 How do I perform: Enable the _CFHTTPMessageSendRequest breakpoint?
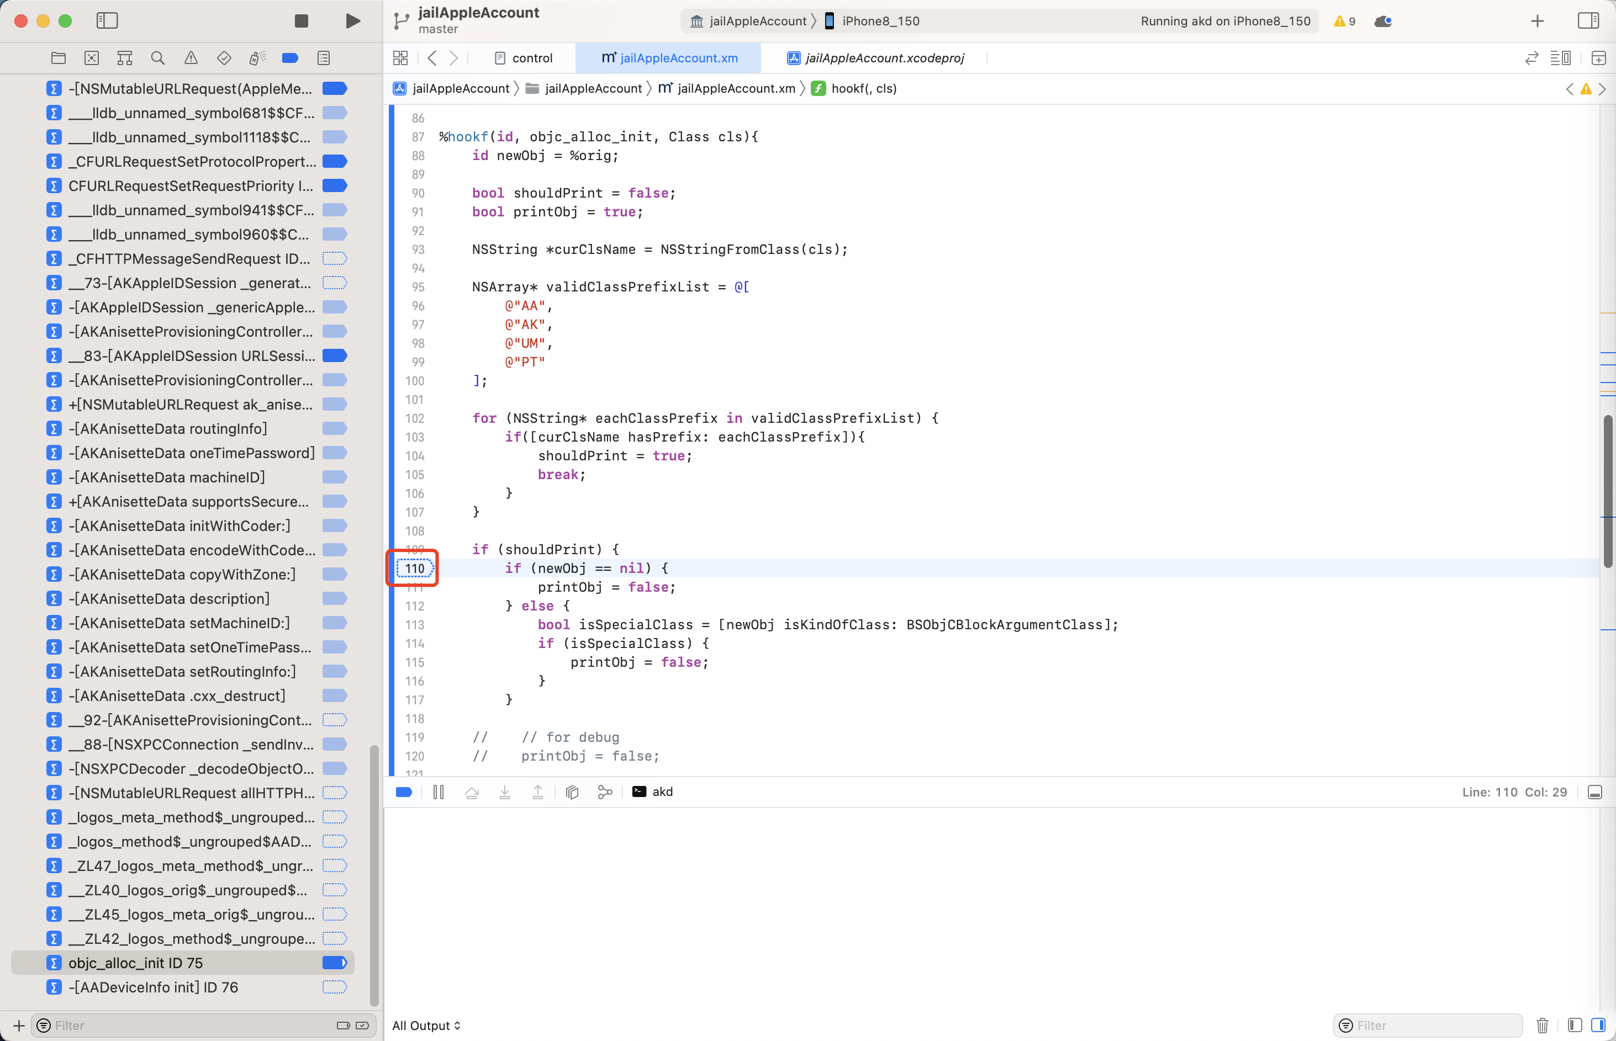334,258
